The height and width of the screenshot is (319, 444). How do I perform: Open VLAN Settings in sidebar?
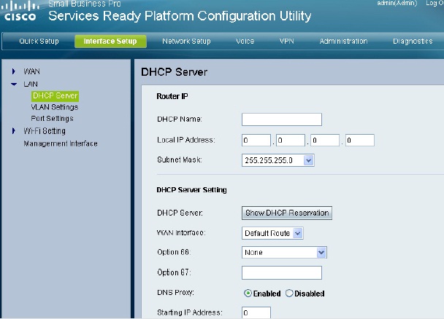pos(54,107)
